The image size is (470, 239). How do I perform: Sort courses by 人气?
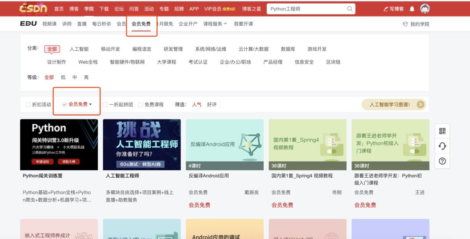tap(197, 104)
